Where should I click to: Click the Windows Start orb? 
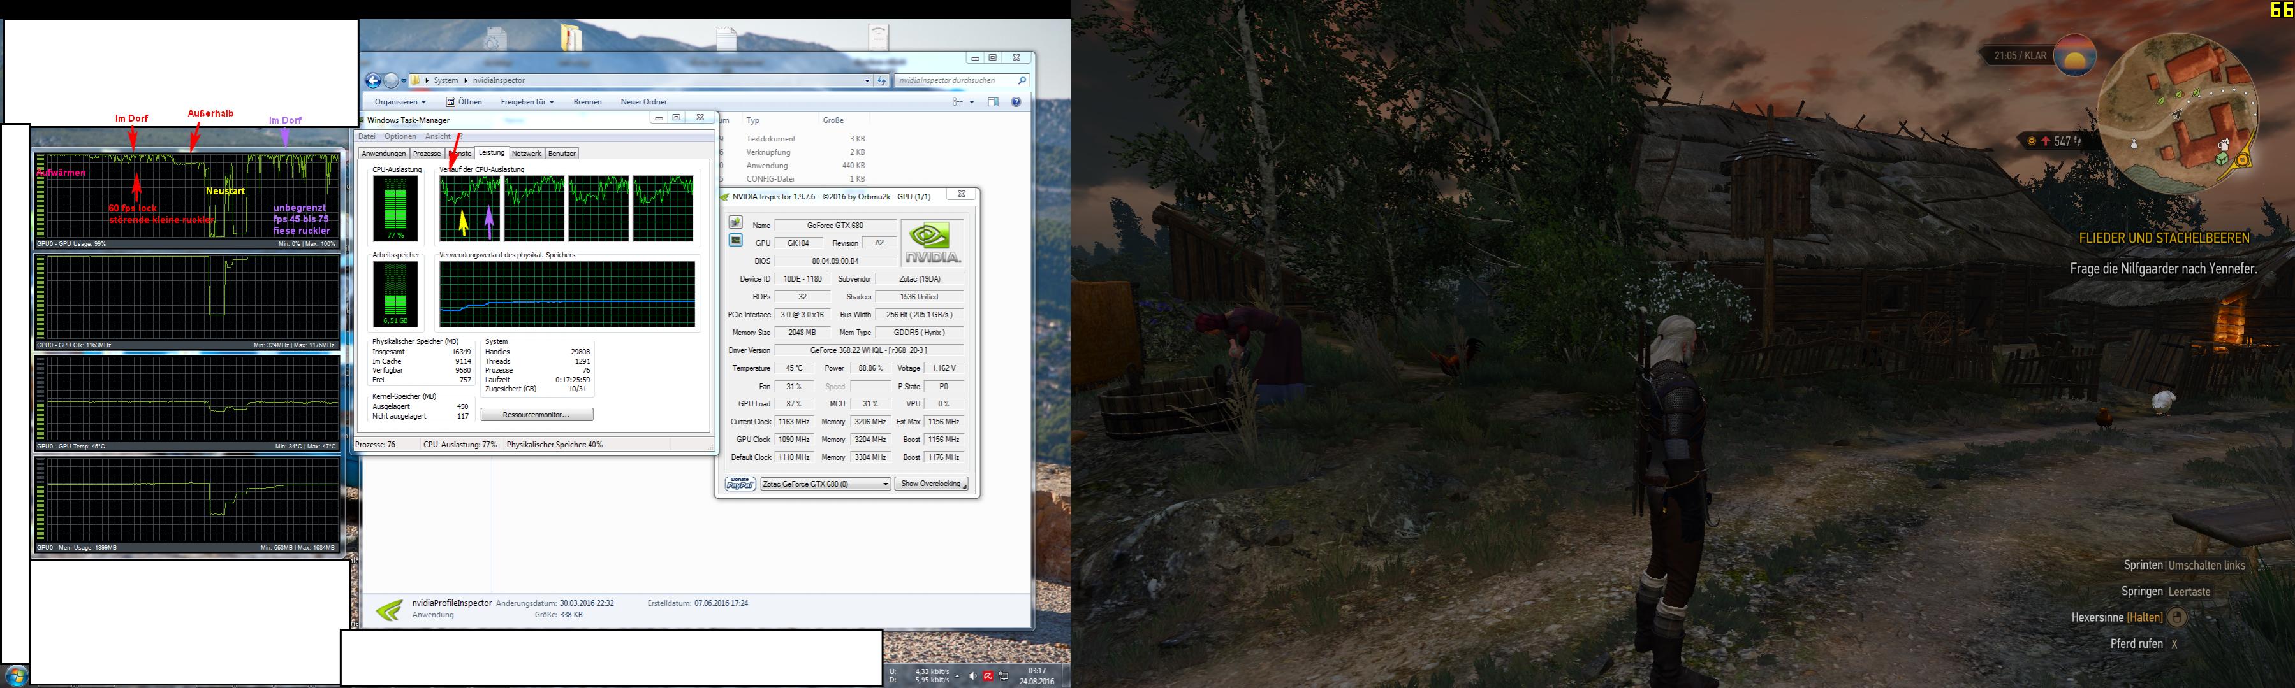16,674
